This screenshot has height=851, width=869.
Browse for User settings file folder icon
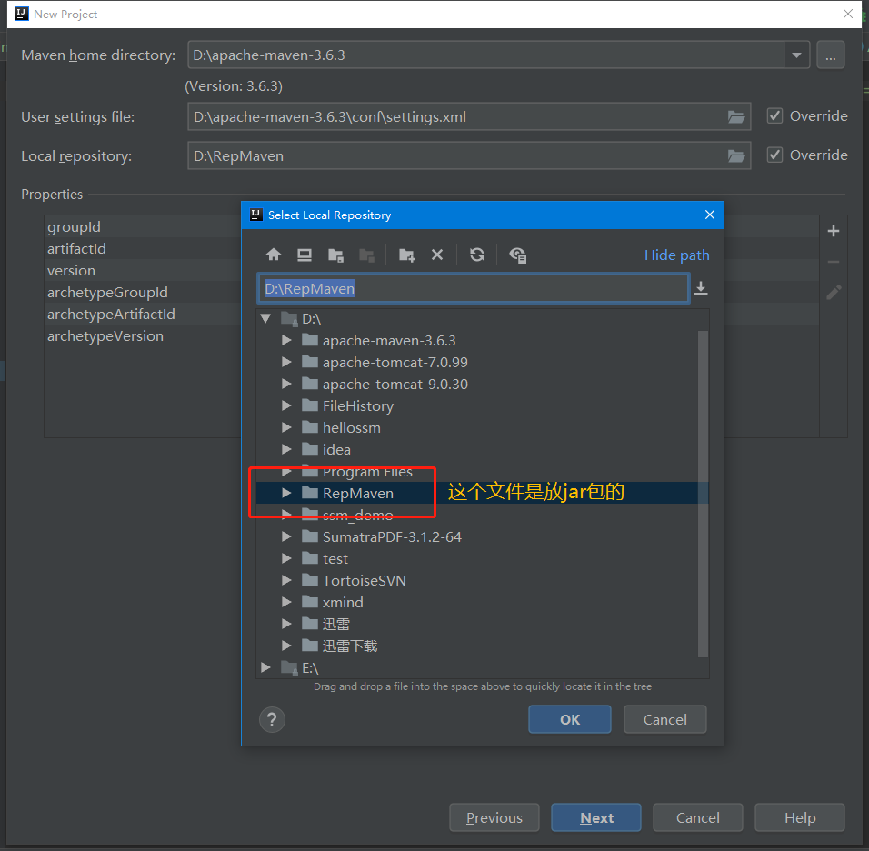click(736, 117)
